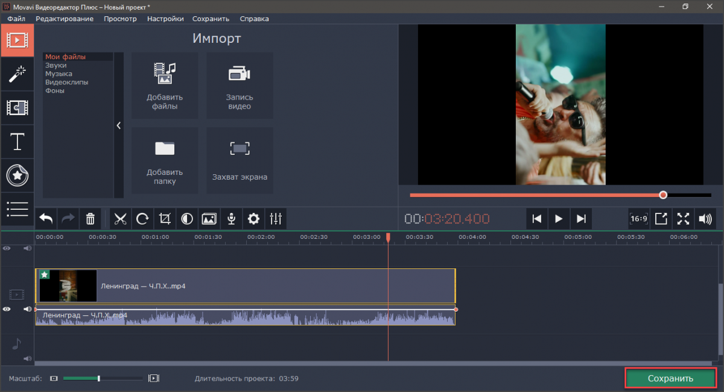The image size is (724, 392).
Task: Open the 16:9 aspect ratio selector
Action: tap(638, 218)
